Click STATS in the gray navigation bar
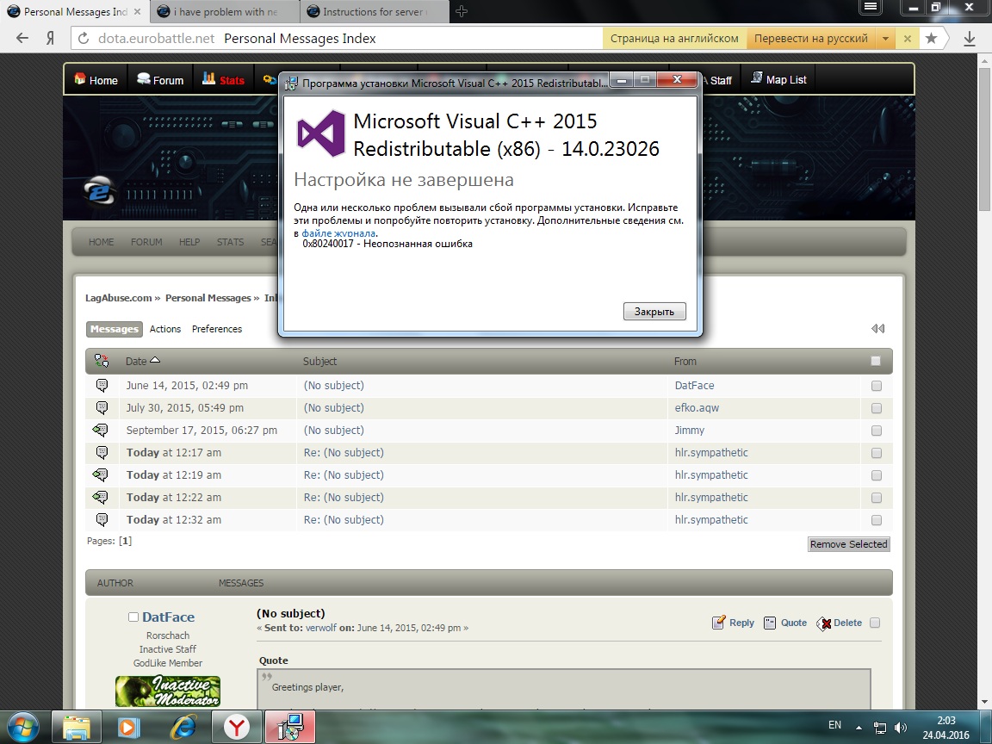 tap(230, 242)
